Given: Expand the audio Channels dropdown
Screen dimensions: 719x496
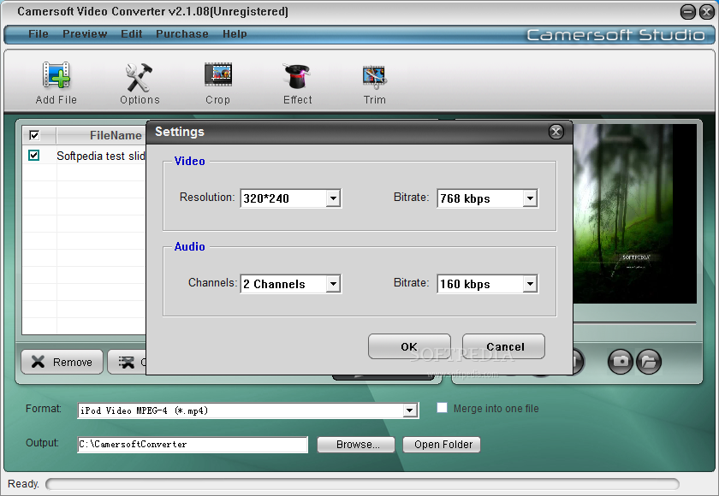Looking at the screenshot, I should click(333, 284).
